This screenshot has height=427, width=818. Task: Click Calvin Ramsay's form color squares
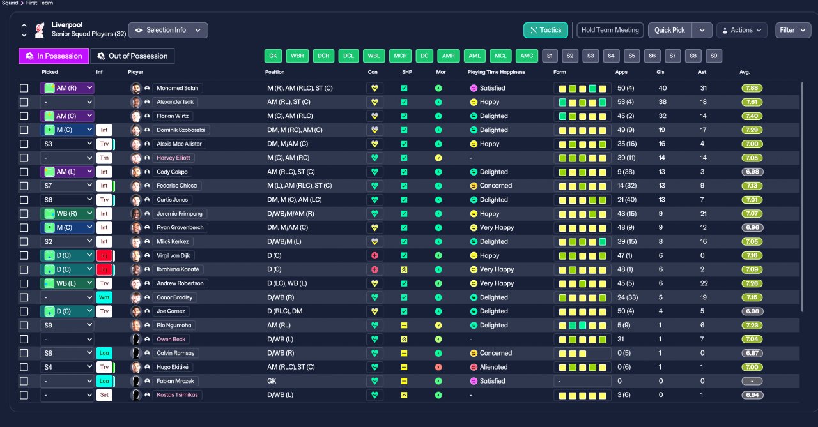pos(582,353)
